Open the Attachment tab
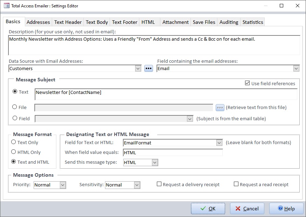The height and width of the screenshot is (217, 306). 175,22
